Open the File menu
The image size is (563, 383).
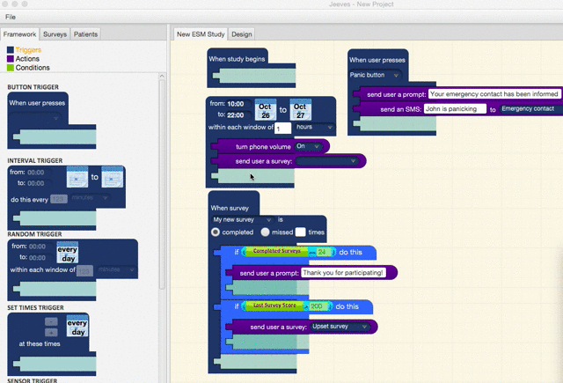(x=11, y=17)
